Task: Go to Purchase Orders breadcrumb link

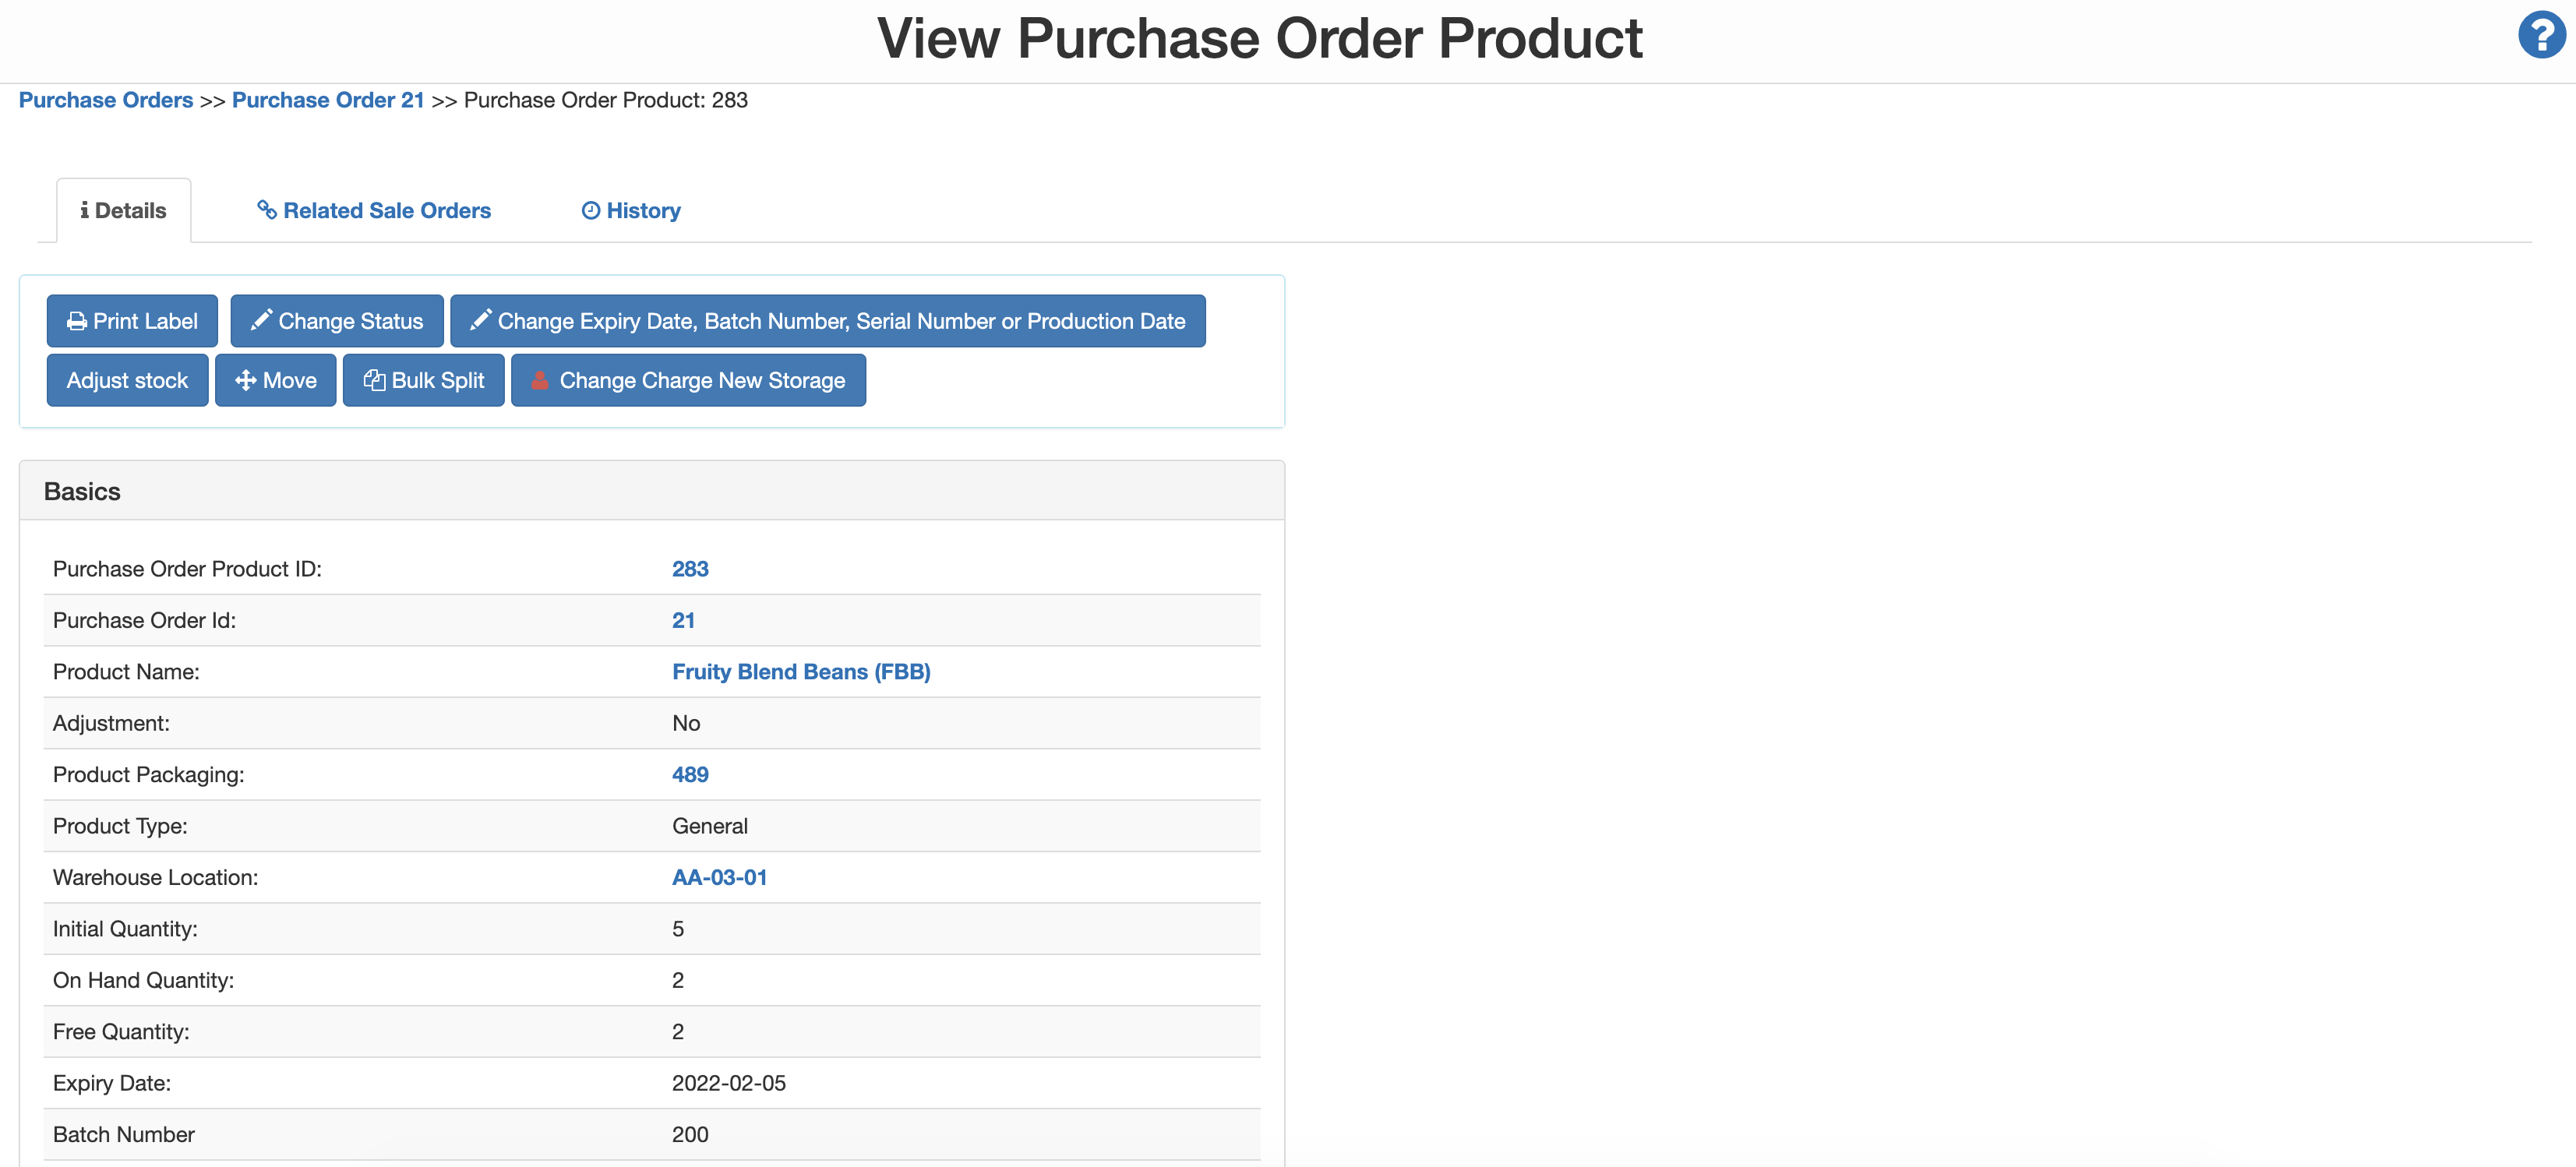Action: click(106, 100)
